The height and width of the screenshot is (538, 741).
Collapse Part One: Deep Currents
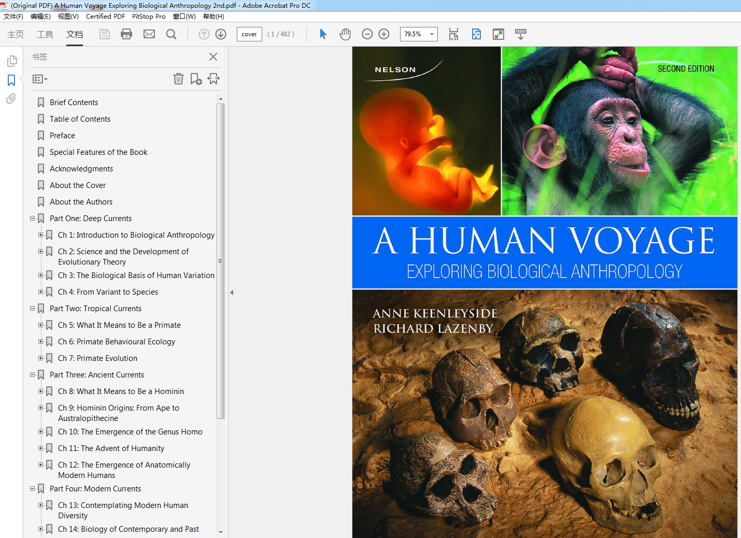coord(32,219)
